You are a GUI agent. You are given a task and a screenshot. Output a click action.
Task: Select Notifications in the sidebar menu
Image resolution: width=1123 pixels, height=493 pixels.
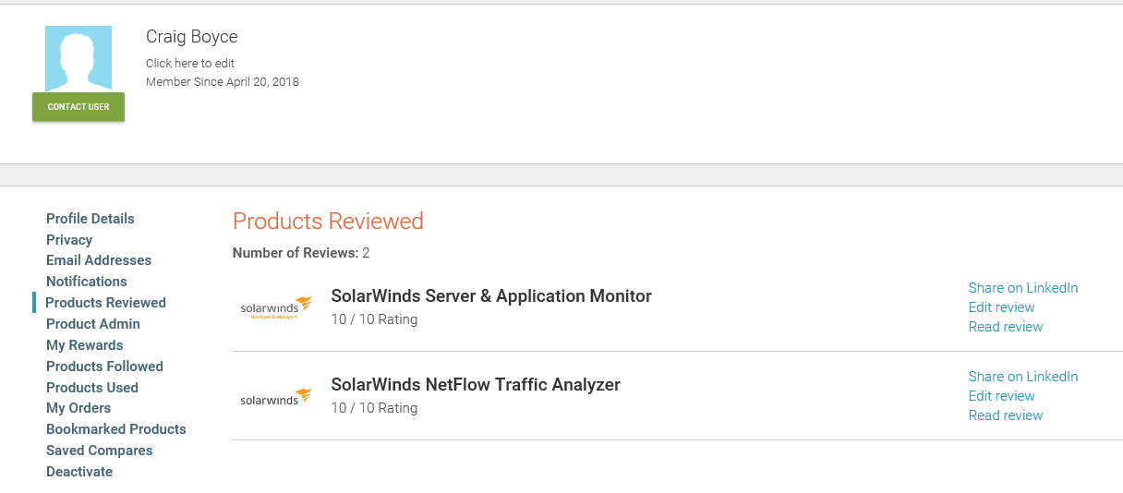pyautogui.click(x=87, y=282)
